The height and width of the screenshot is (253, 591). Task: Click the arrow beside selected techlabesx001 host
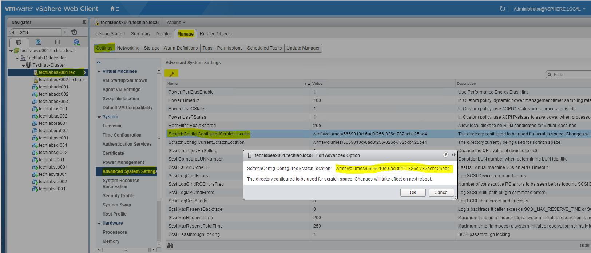[84, 72]
